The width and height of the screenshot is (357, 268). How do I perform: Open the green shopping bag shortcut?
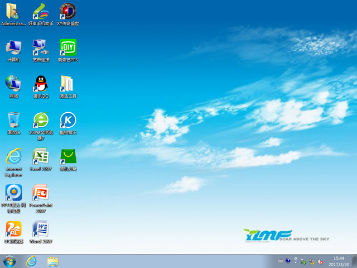click(x=68, y=156)
